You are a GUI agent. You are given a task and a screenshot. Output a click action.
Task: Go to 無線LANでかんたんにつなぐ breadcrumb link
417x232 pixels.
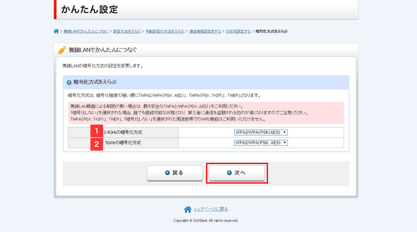point(86,31)
